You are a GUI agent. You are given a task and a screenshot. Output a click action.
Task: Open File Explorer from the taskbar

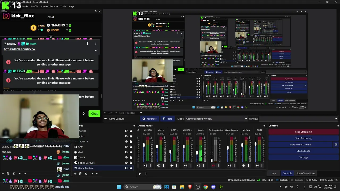coord(182,187)
